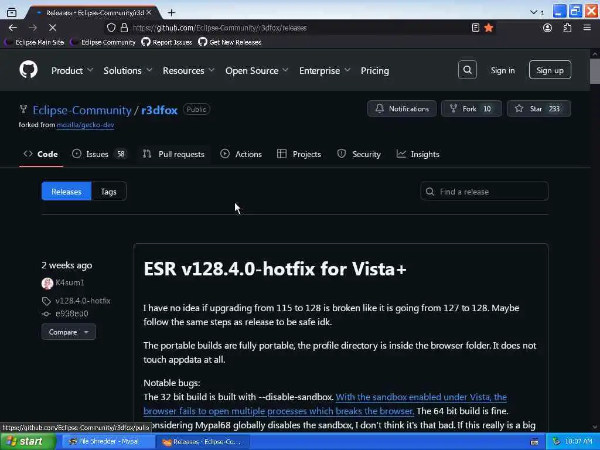The width and height of the screenshot is (600, 450).
Task: Open GitHub search magnifier button
Action: [x=467, y=70]
